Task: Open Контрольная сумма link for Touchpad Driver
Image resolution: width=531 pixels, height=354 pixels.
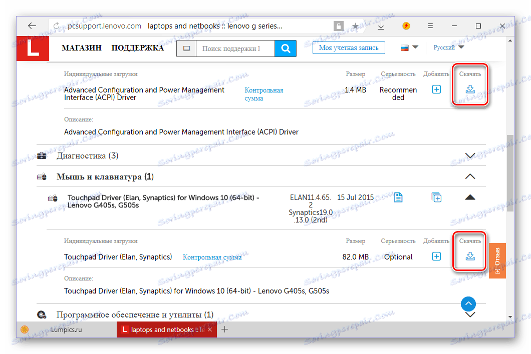Action: coord(212,257)
